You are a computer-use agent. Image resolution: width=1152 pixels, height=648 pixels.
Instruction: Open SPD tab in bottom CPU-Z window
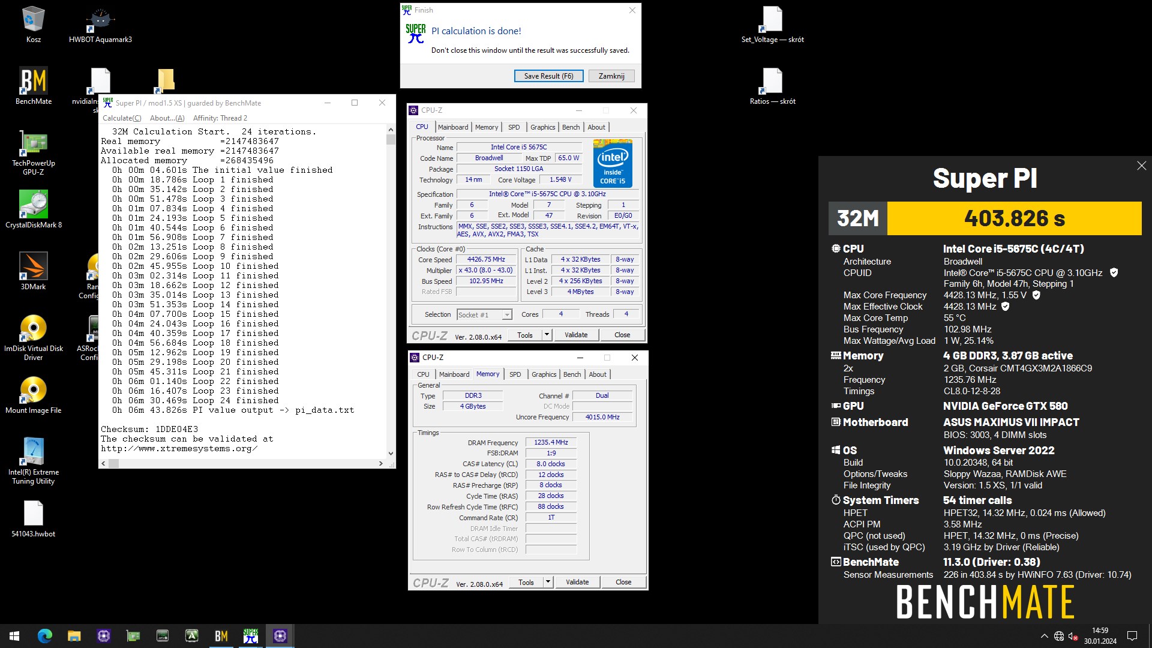pos(515,374)
